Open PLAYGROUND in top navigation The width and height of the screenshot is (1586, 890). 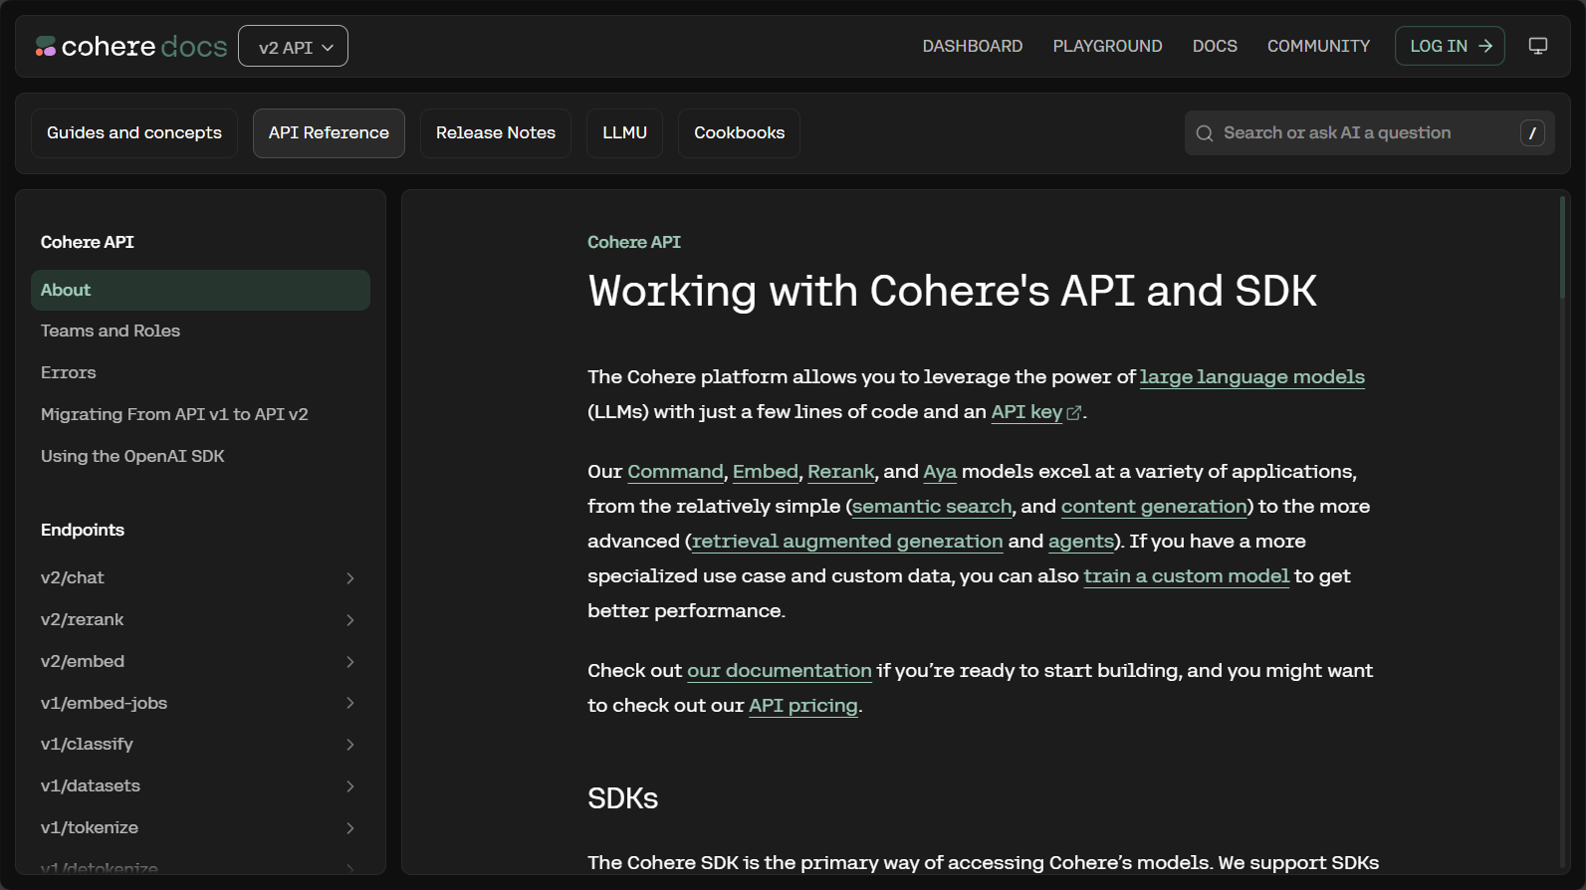coord(1108,46)
